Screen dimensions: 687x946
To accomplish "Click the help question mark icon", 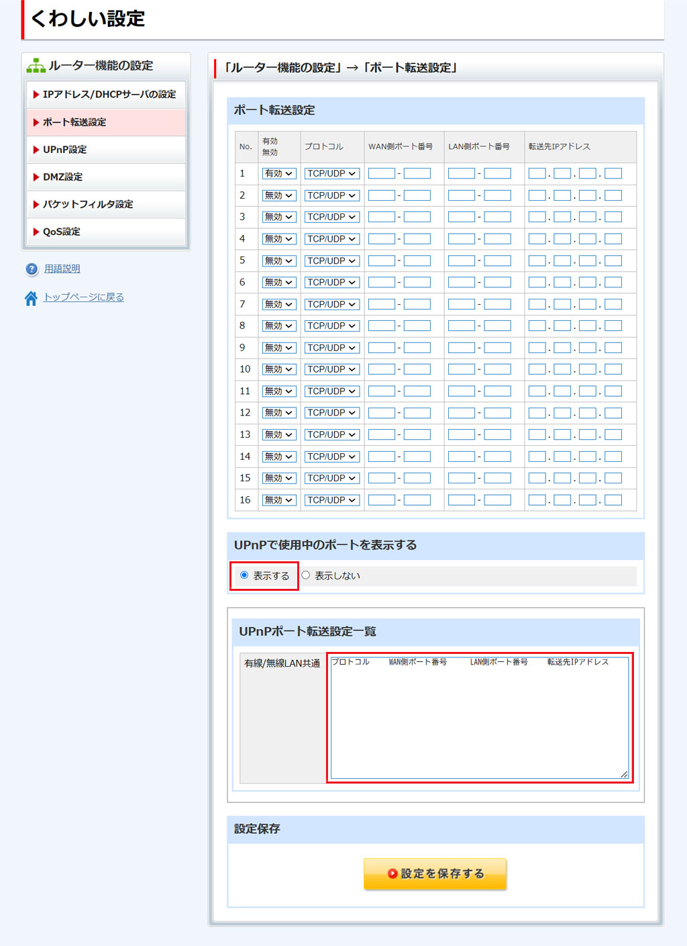I will pos(32,269).
